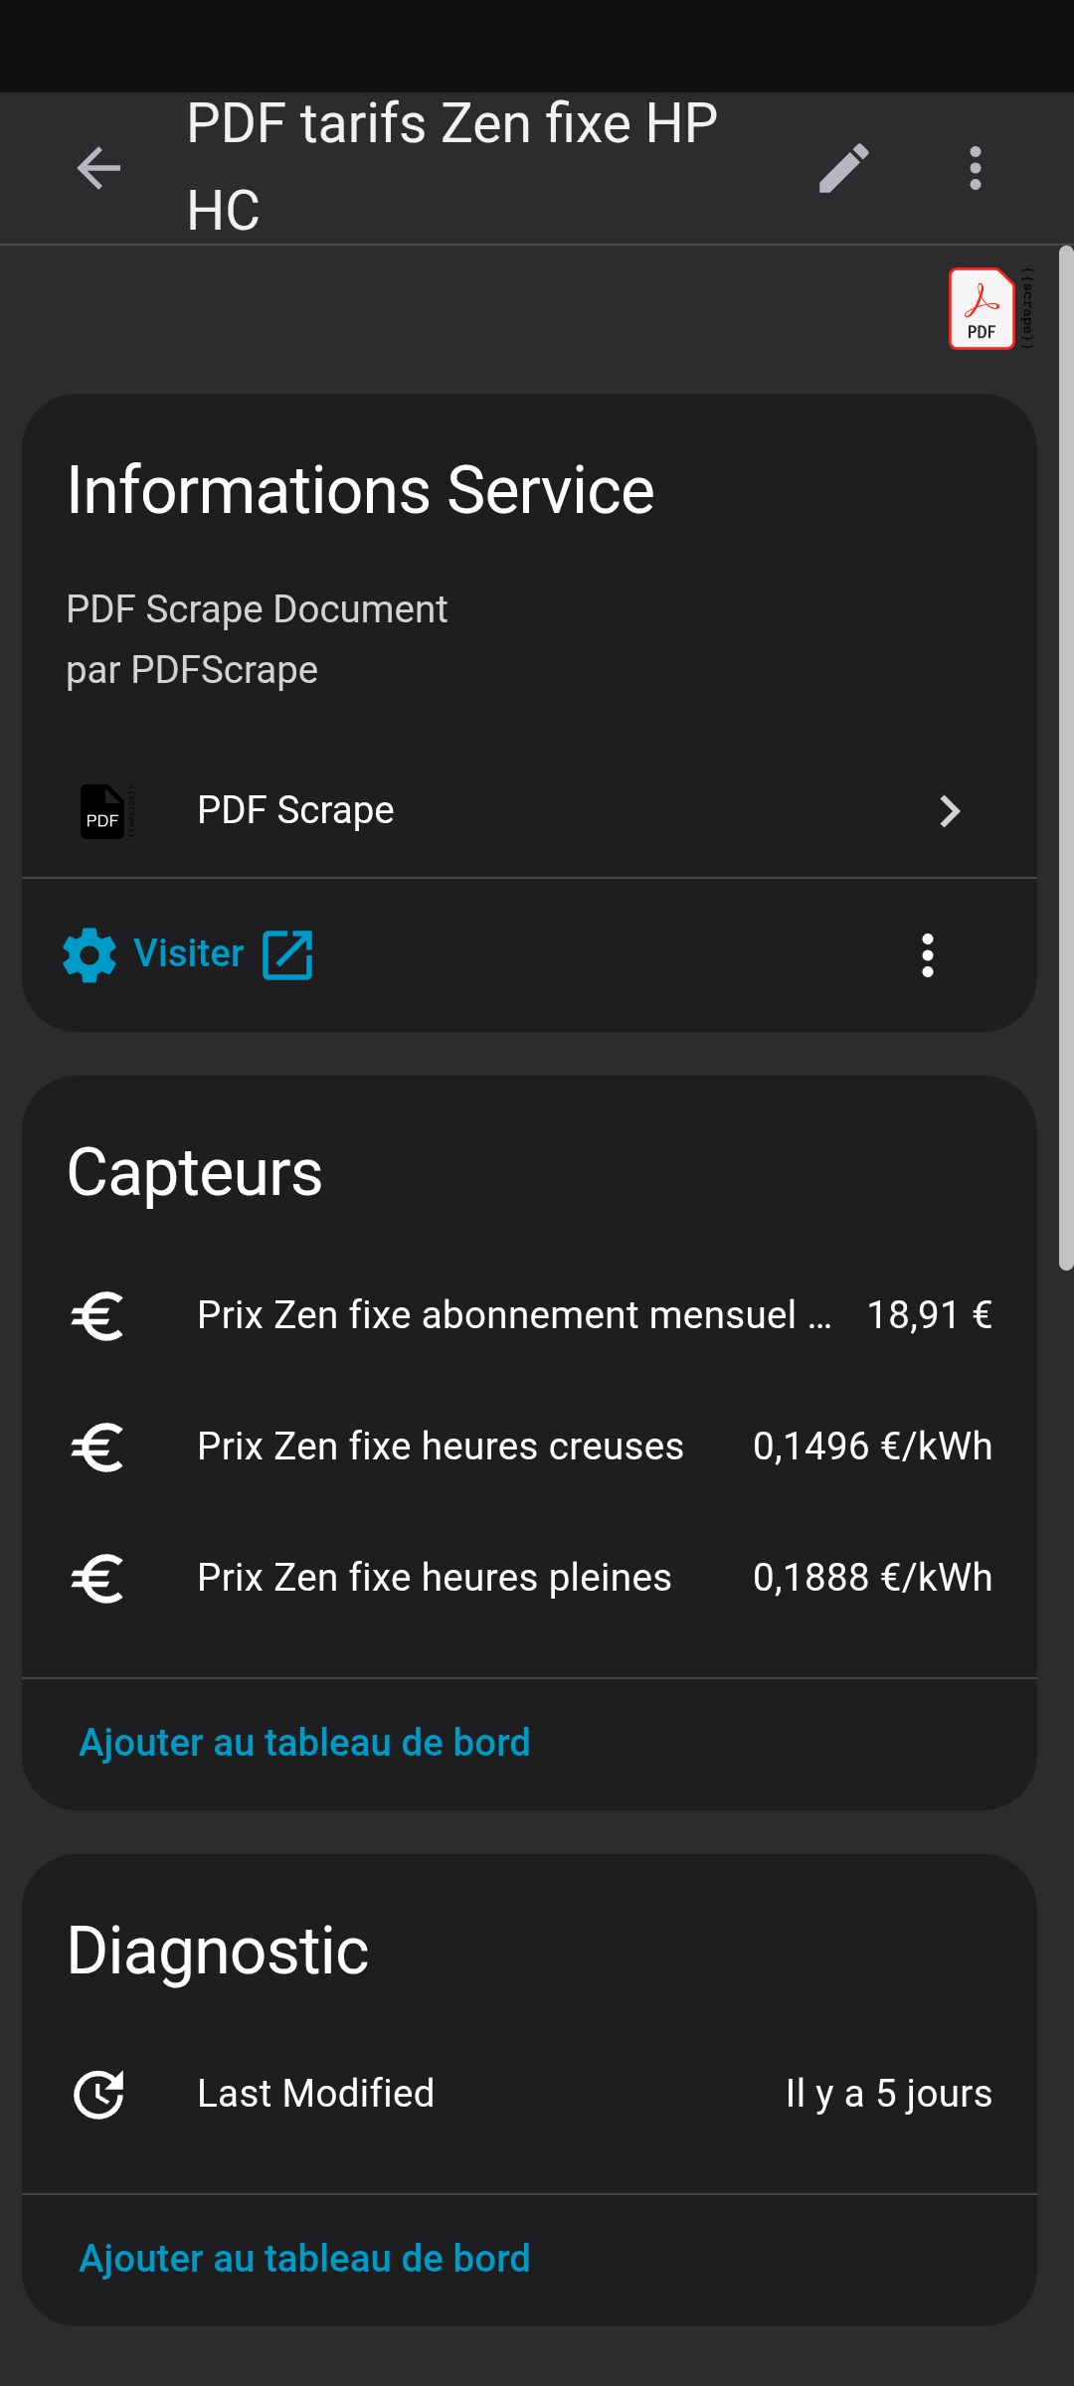Open the Visiter link
The image size is (1074, 2386).
189,954
